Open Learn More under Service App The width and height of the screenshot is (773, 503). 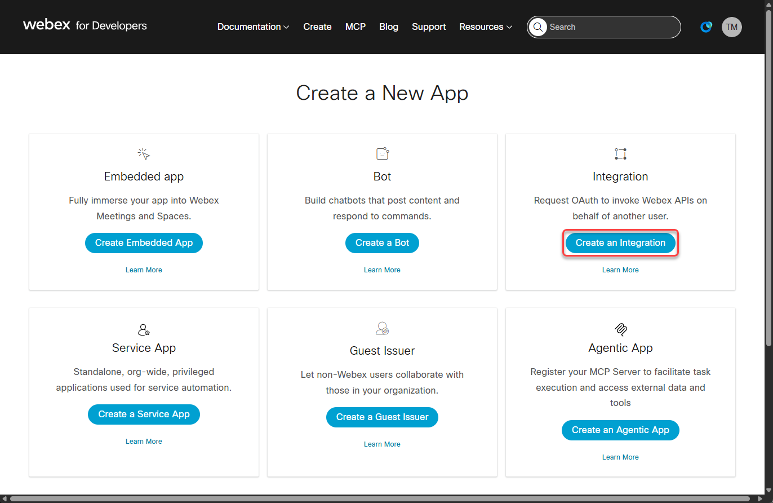point(144,442)
